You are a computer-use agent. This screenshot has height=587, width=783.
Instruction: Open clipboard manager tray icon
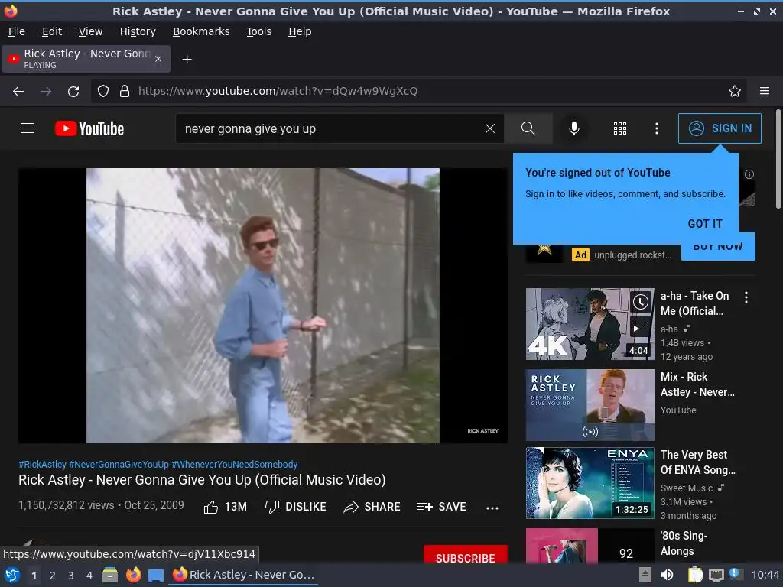[695, 575]
